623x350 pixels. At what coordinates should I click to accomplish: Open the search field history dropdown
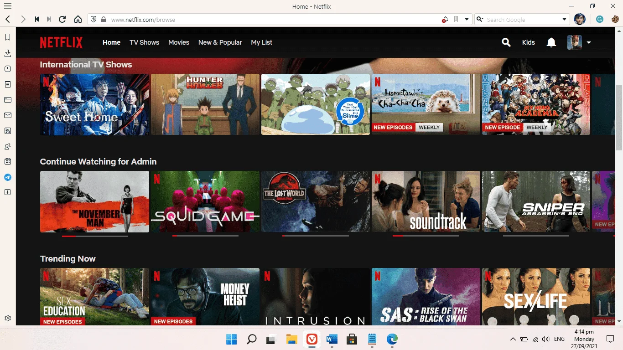coord(564,20)
